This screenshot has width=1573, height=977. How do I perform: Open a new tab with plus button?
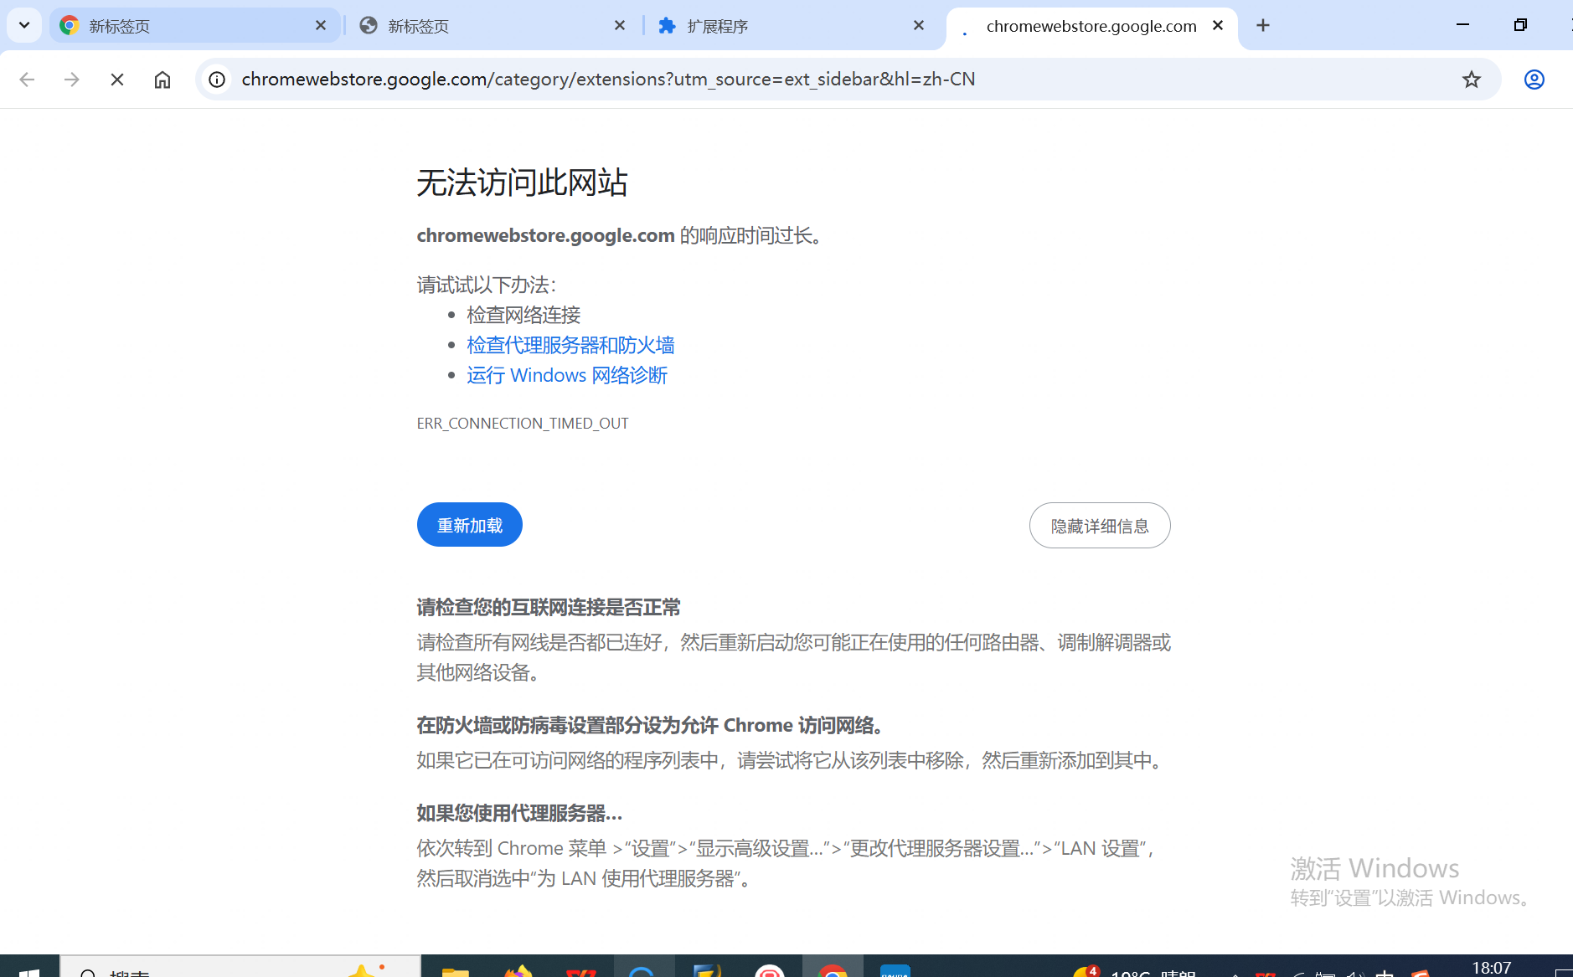pyautogui.click(x=1263, y=26)
